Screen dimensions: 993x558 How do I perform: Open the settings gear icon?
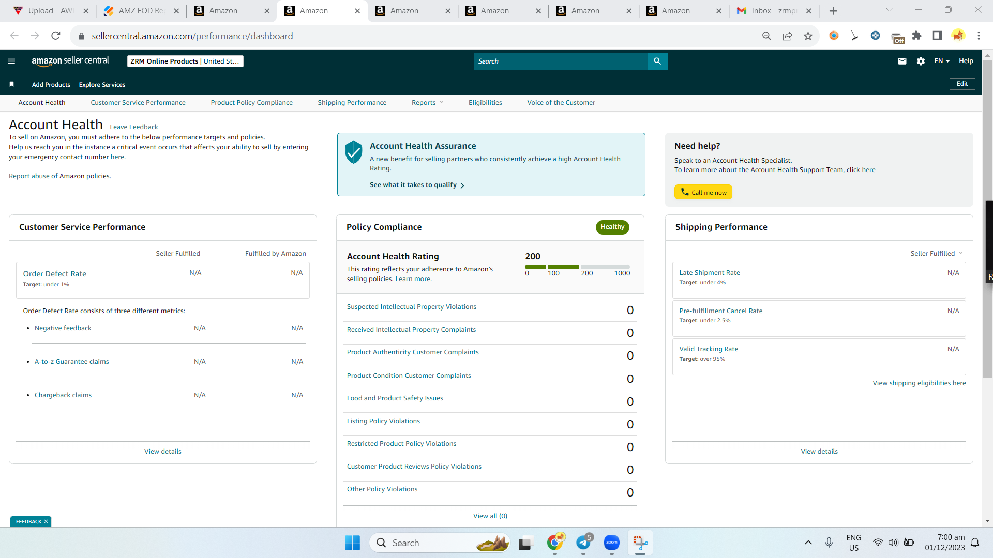tap(921, 61)
